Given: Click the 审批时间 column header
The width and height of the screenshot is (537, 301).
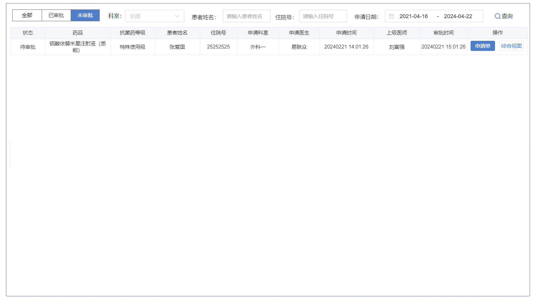Looking at the screenshot, I should (x=444, y=33).
